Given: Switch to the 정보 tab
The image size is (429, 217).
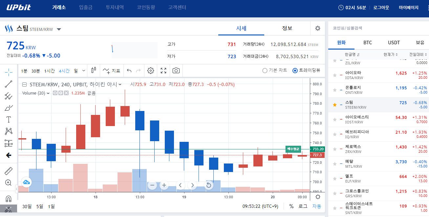Looking at the screenshot, I should 287,28.
